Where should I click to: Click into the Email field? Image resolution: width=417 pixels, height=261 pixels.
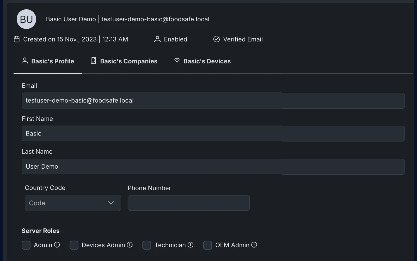[x=213, y=100]
